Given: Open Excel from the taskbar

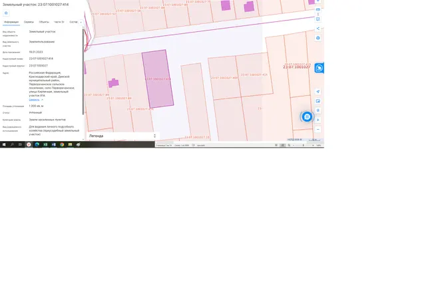Looking at the screenshot, I should pos(45,144).
